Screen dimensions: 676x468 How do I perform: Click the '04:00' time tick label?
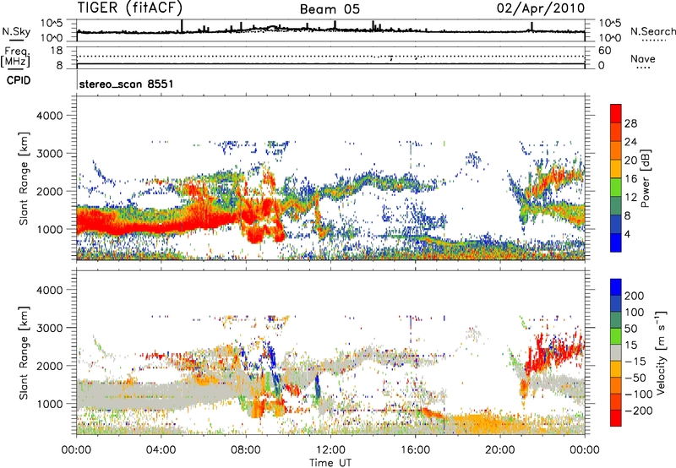161,450
